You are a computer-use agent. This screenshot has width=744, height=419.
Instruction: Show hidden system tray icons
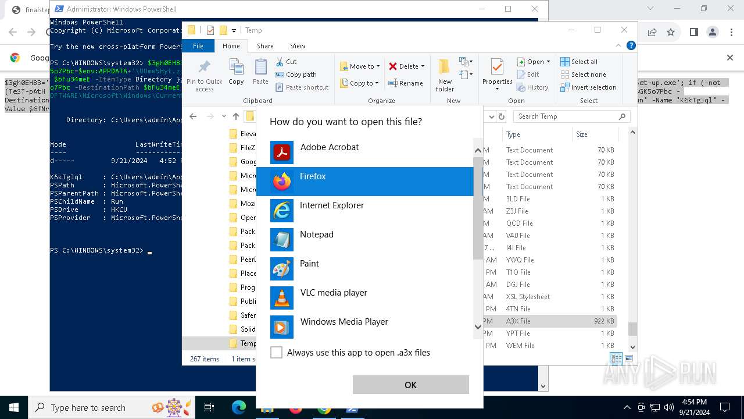click(627, 407)
